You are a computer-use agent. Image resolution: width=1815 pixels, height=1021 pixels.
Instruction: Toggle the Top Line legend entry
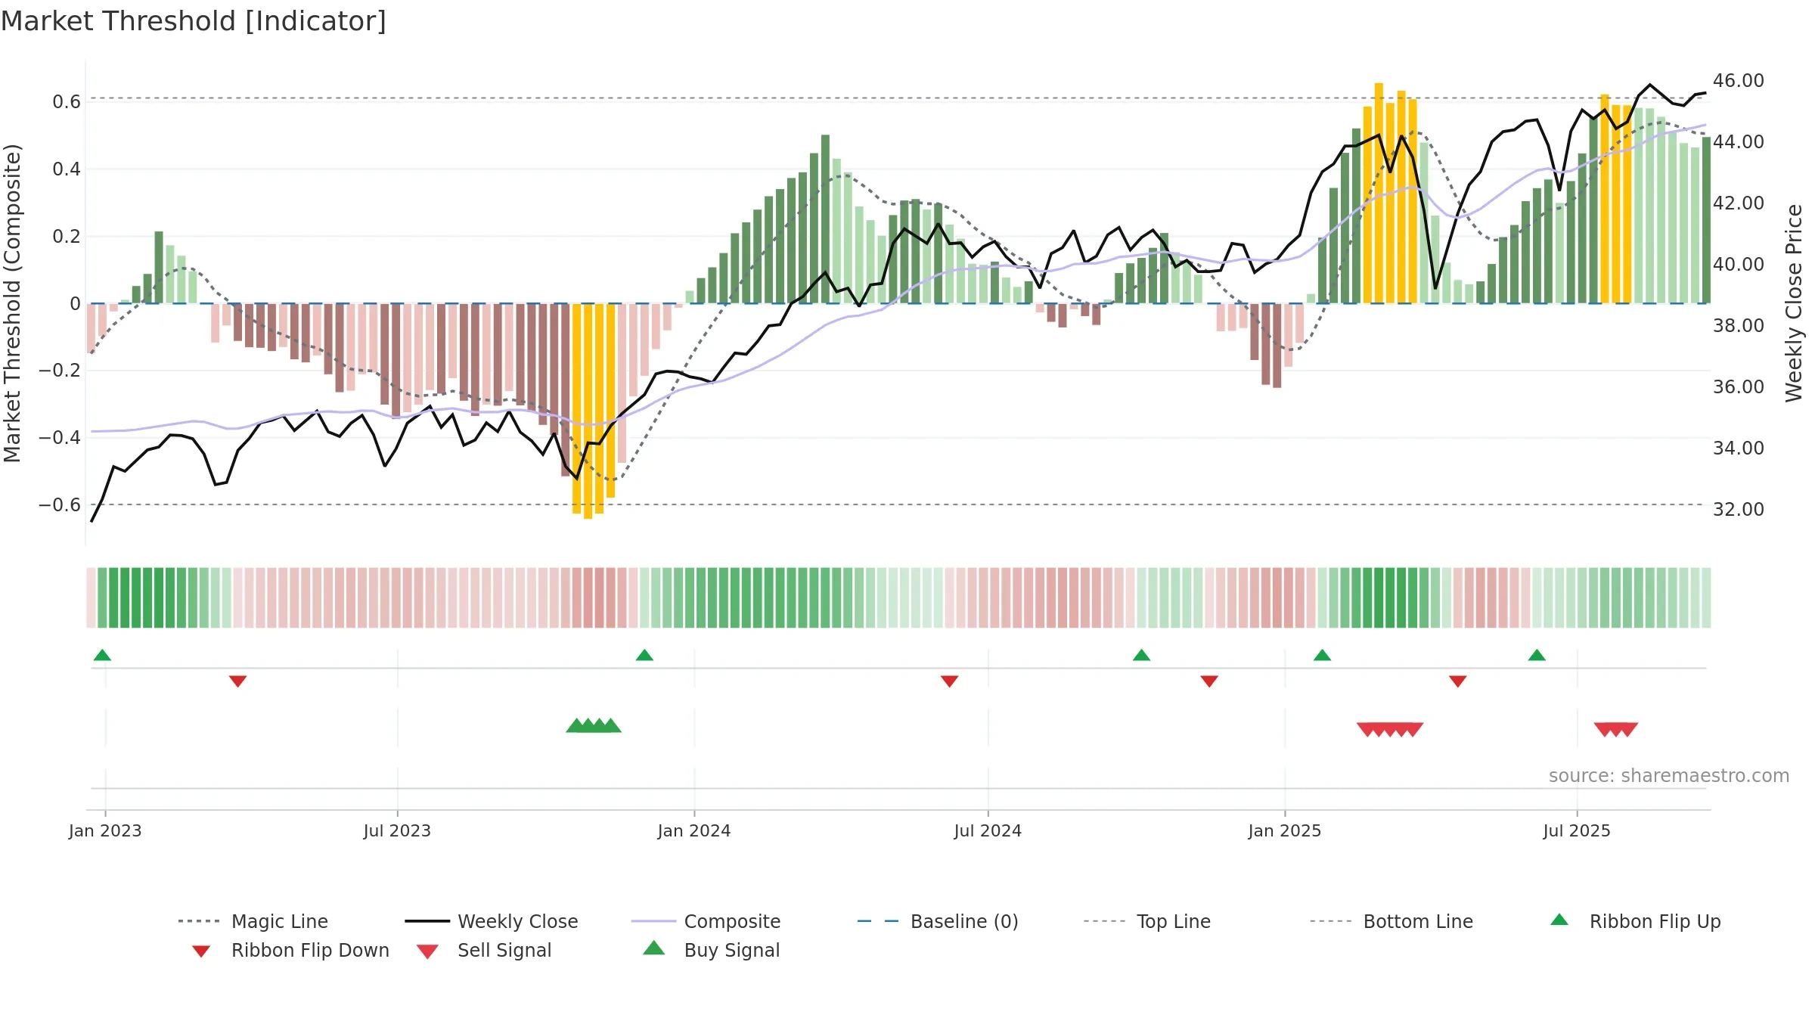click(x=1146, y=921)
